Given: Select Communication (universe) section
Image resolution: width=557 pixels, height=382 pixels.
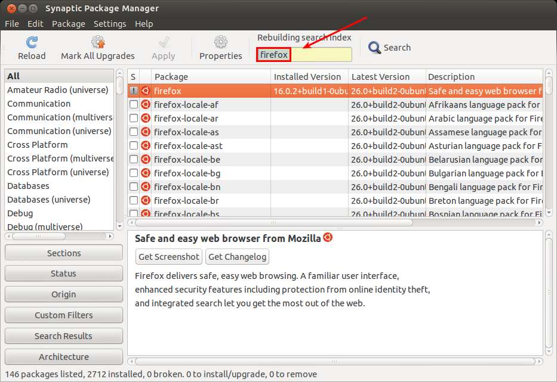Looking at the screenshot, I should tap(59, 131).
